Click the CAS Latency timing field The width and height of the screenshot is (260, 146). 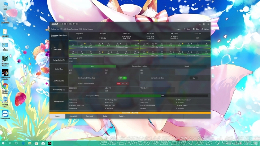coord(86,103)
